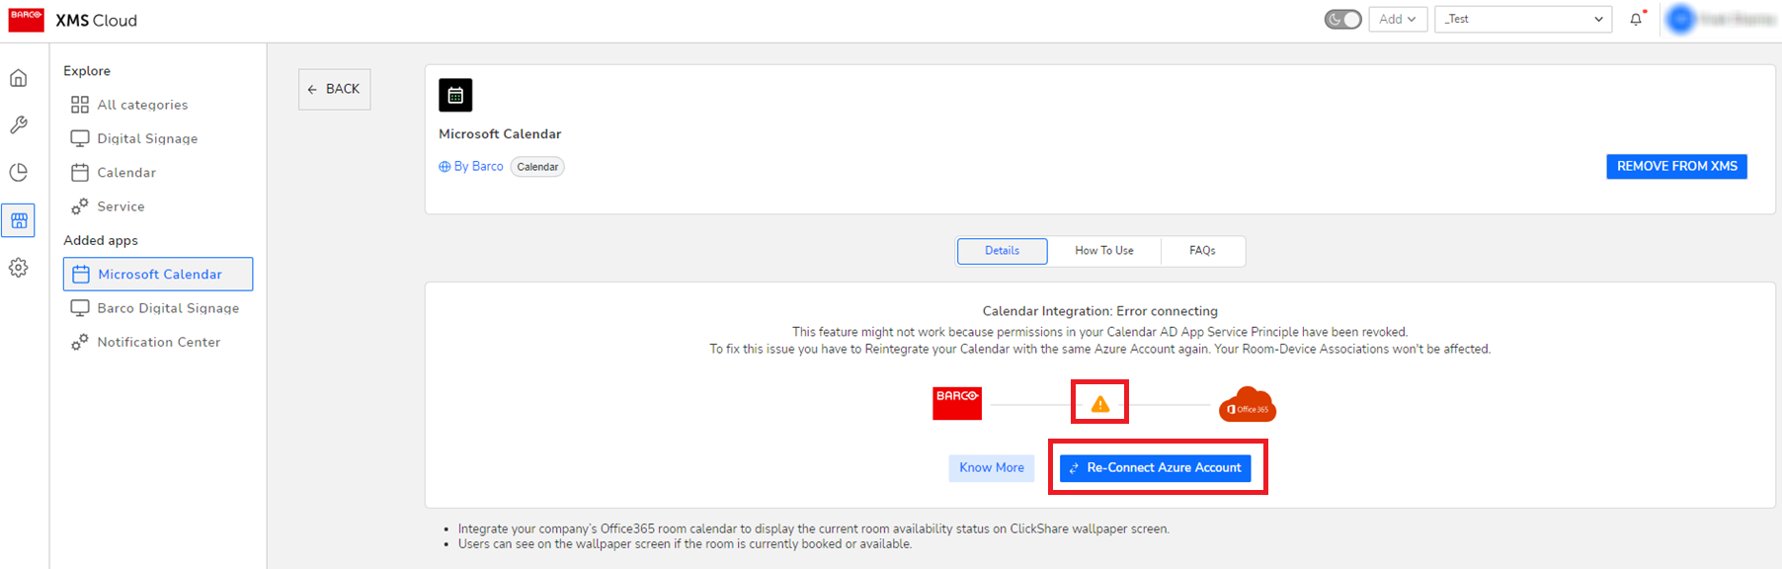Click the notification bell icon
Viewport: 1782px width, 569px height.
[1636, 19]
